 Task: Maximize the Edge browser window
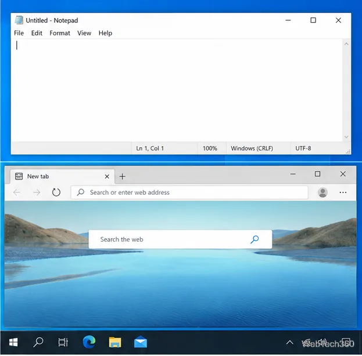pyautogui.click(x=317, y=174)
